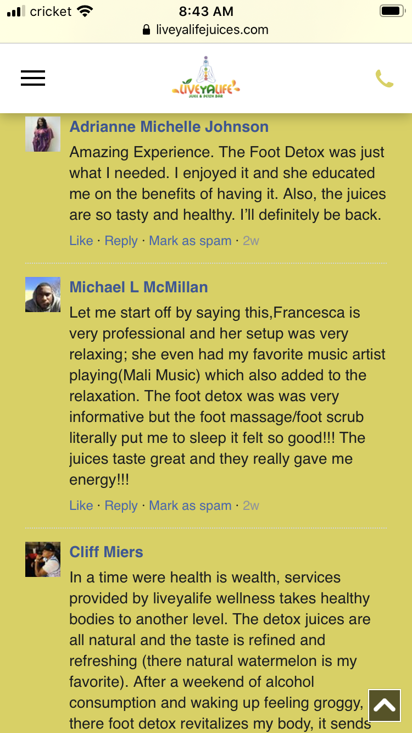The width and height of the screenshot is (412, 733).
Task: Tap the scroll-to-top arrow button
Action: pyautogui.click(x=385, y=706)
